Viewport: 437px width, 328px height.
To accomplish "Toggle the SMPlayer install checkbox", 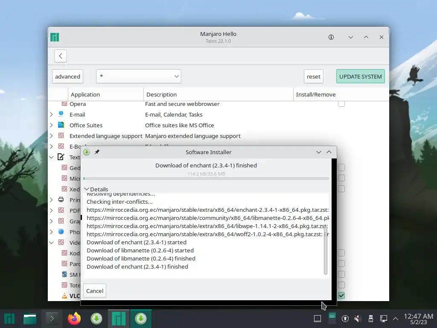I will pyautogui.click(x=341, y=275).
